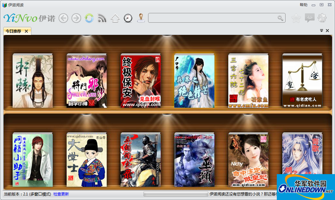The width and height of the screenshot is (335, 200).
Task: Open the 网络小助手 book cover
Action: click(33, 160)
